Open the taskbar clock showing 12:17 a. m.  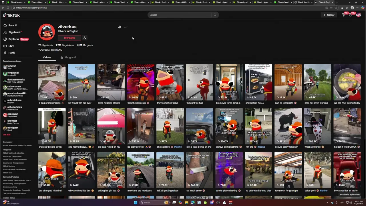click(359, 203)
